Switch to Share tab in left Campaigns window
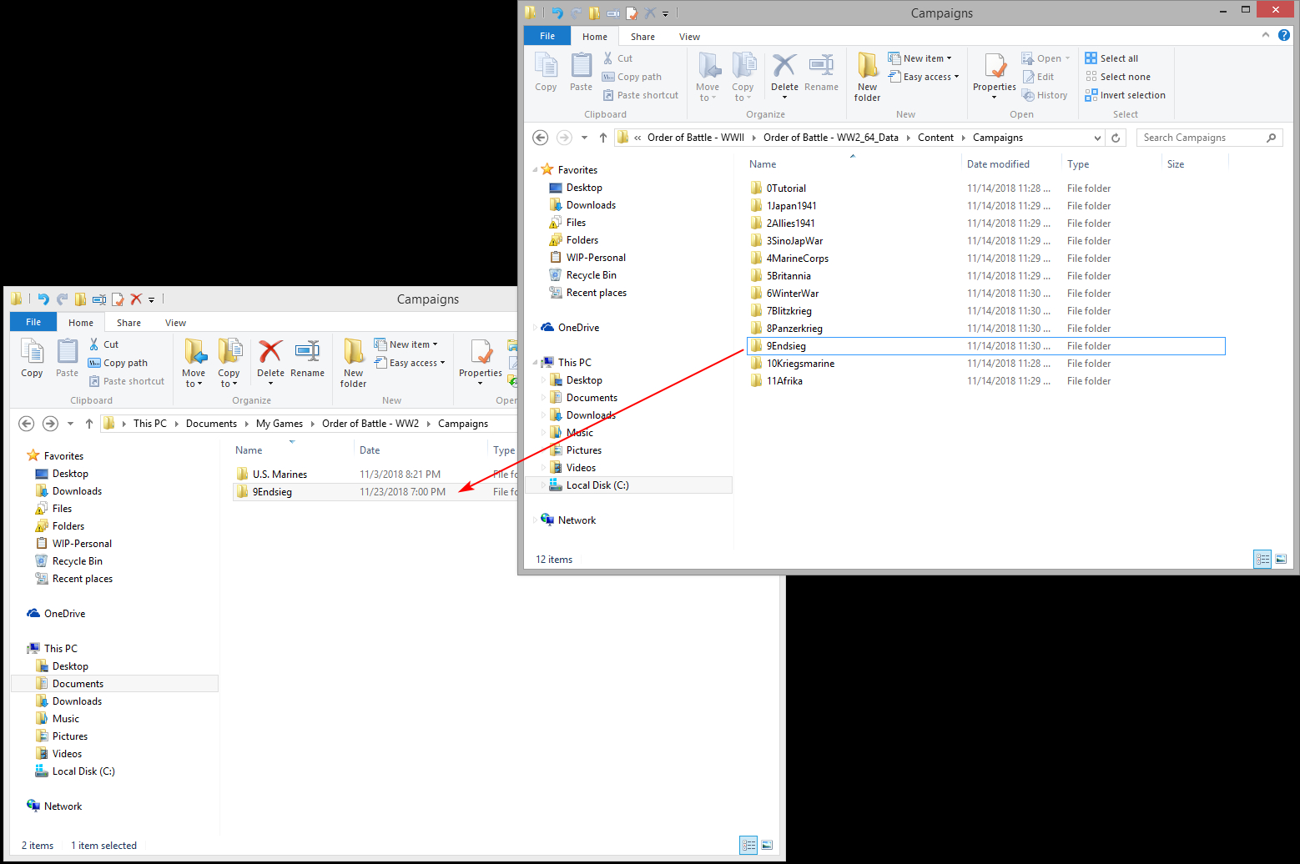 point(128,323)
